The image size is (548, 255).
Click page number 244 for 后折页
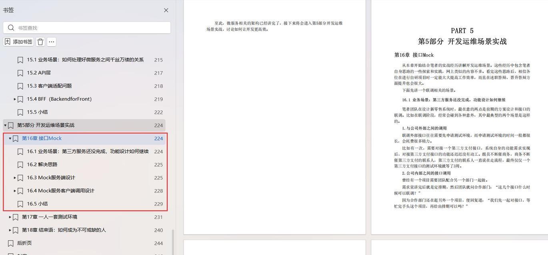pyautogui.click(x=158, y=243)
